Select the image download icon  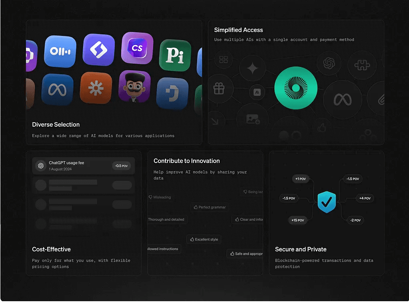(253, 119)
